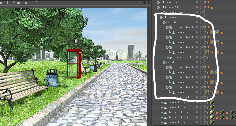Viewport: 236px width, 126px height.
Task: Click UVW tag on first grass under left
Action: click(x=212, y=72)
